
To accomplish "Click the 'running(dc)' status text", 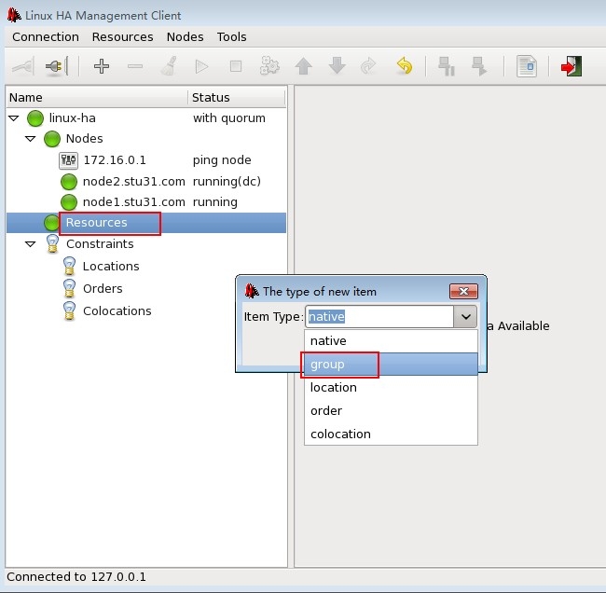I will pyautogui.click(x=227, y=181).
